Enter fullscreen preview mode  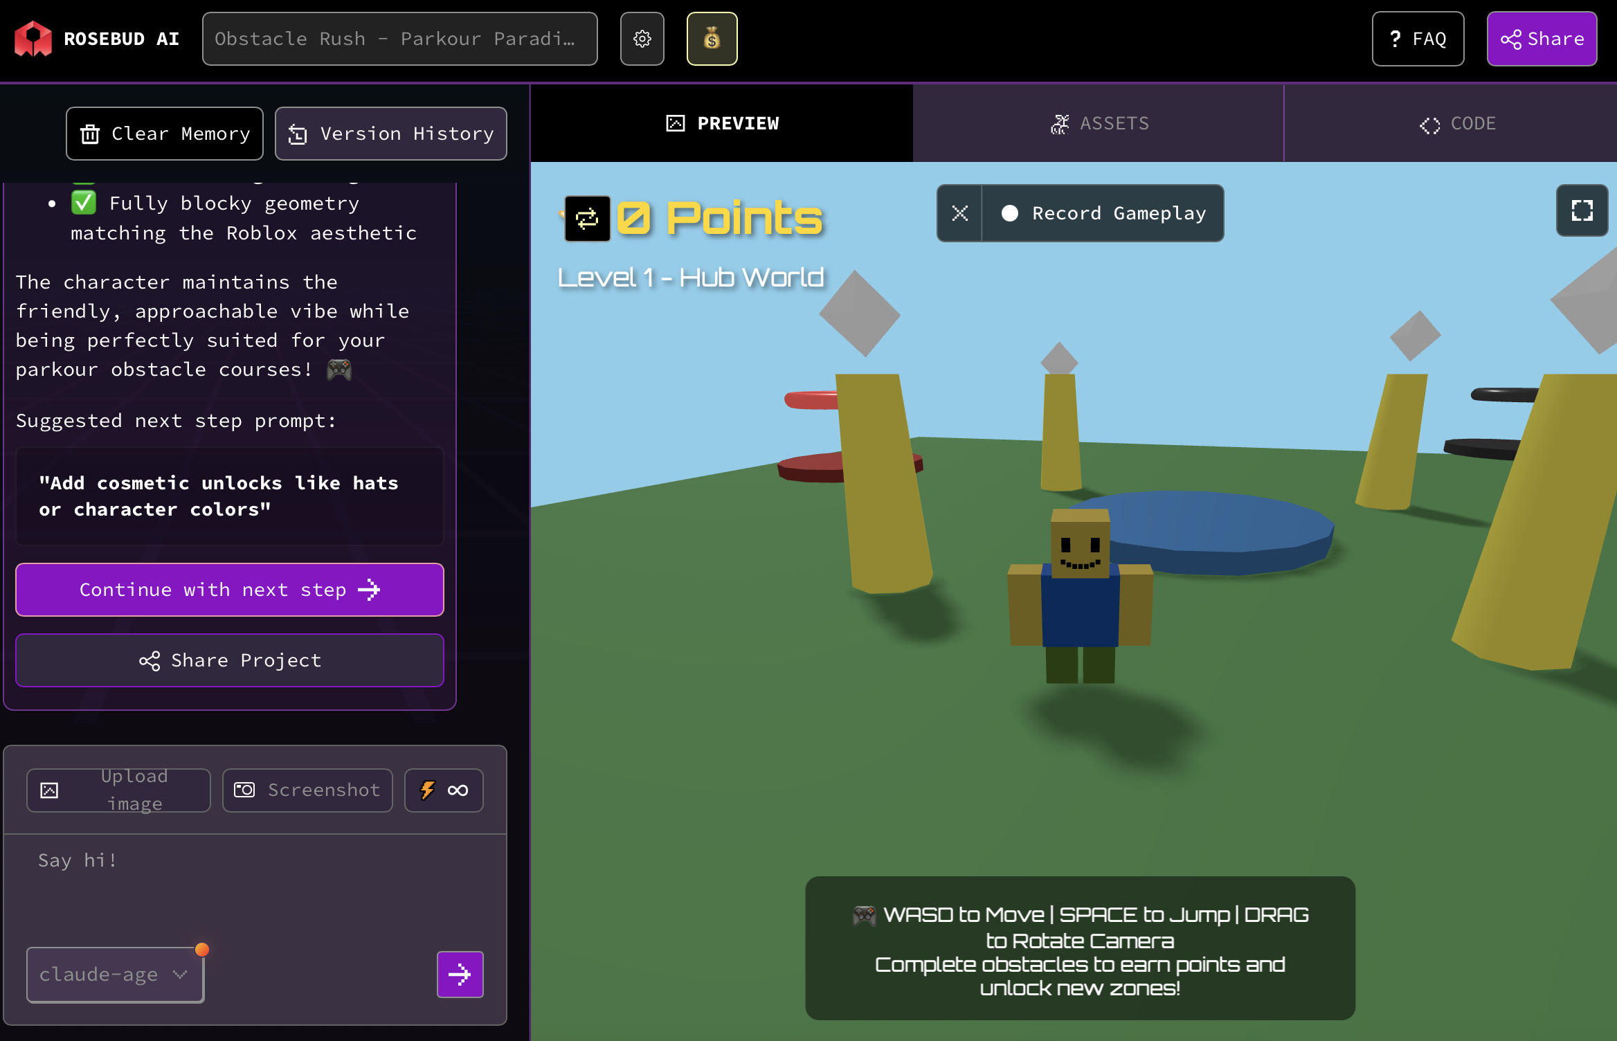coord(1582,211)
